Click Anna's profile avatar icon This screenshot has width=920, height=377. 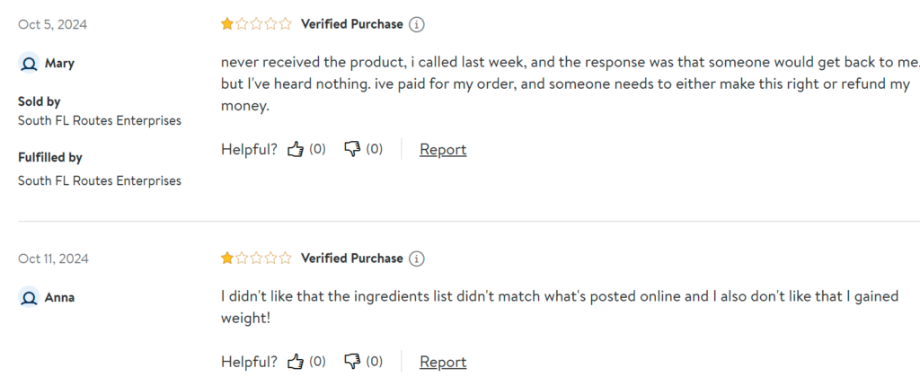pyautogui.click(x=29, y=297)
